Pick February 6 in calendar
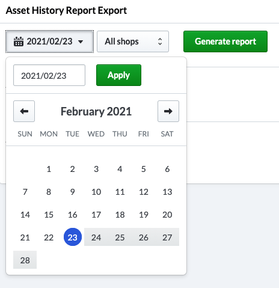 [167, 169]
